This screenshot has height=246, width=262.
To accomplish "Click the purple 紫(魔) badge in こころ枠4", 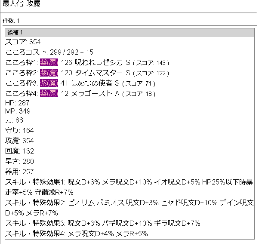I will (x=49, y=93).
